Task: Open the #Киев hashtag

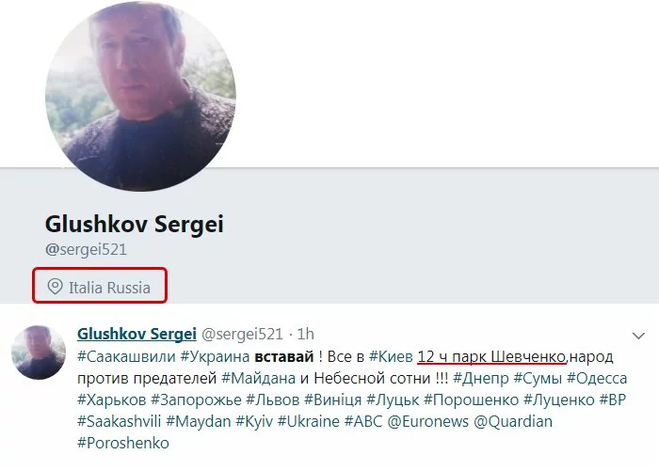Action: point(391,356)
